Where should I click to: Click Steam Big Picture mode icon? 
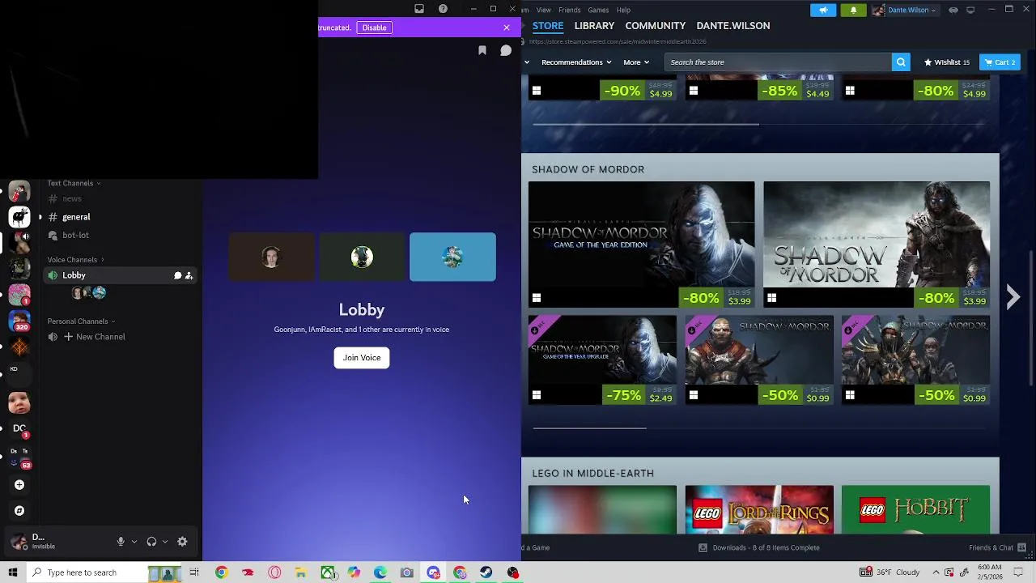coord(970,10)
